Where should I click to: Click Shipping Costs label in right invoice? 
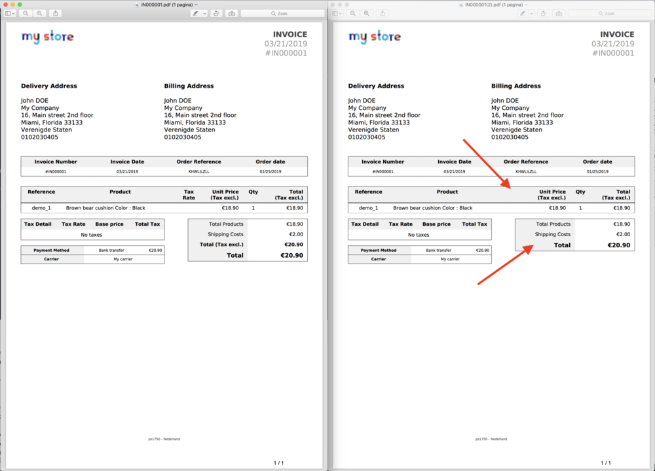coord(553,234)
